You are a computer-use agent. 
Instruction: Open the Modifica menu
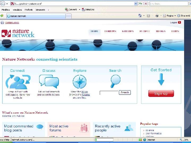click(6, 10)
